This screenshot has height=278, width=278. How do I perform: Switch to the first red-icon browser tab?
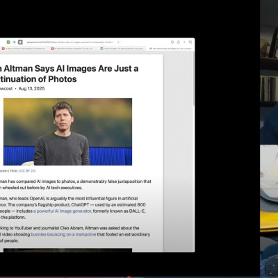coord(24,49)
